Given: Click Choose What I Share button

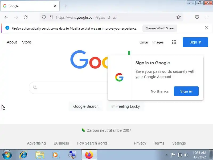Looking at the screenshot, I should point(159,28).
